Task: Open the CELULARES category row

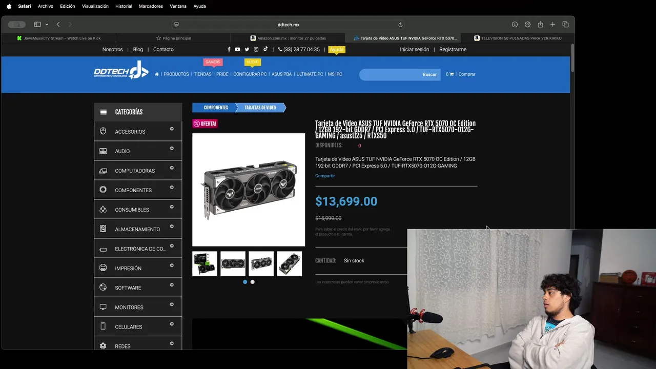Action: (x=138, y=326)
